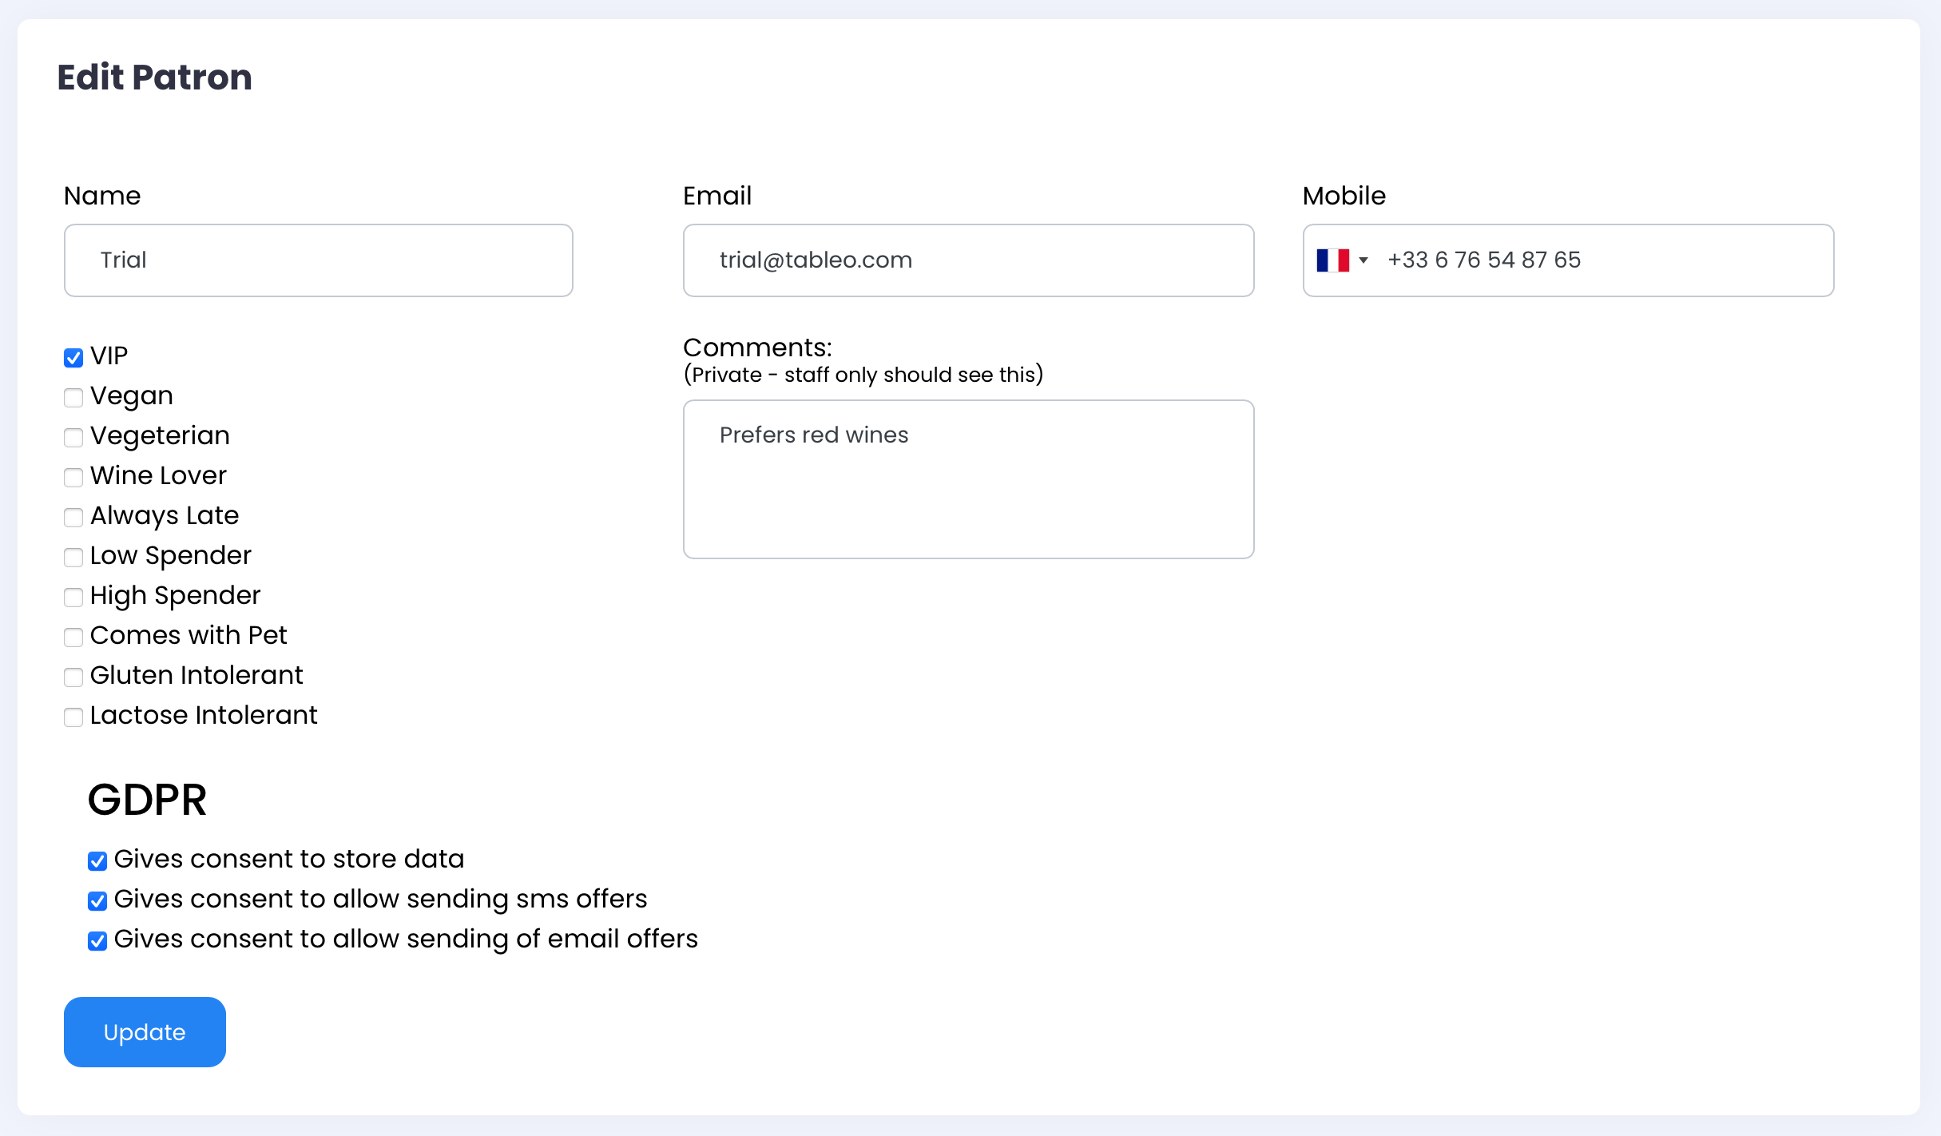Tick the Vegeterian checkbox
Viewport: 1941px width, 1136px height.
pos(73,438)
